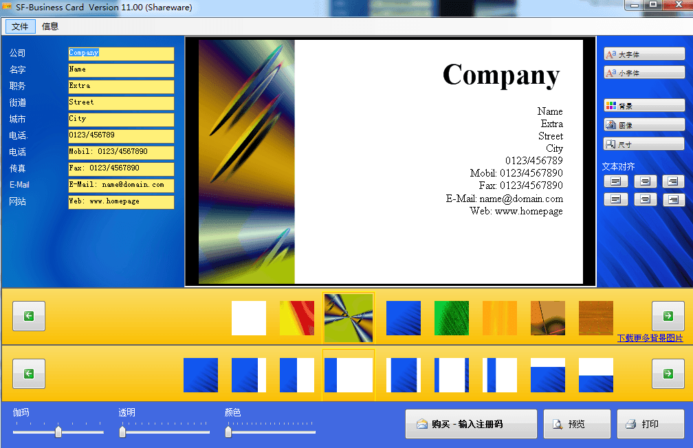This screenshot has width=693, height=448.
Task: Click the 预览 preview button
Action: pyautogui.click(x=576, y=424)
